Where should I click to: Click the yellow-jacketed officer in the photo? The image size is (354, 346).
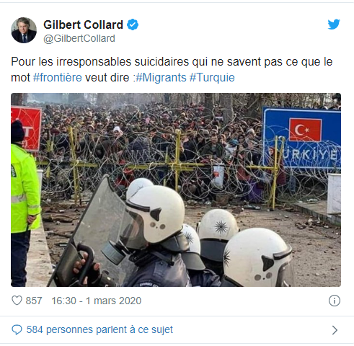tap(25, 203)
